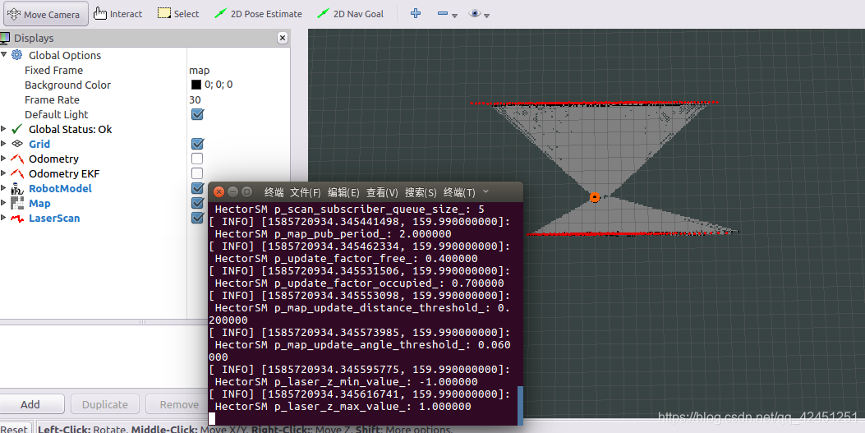Select the RobotModel tree item label

60,188
